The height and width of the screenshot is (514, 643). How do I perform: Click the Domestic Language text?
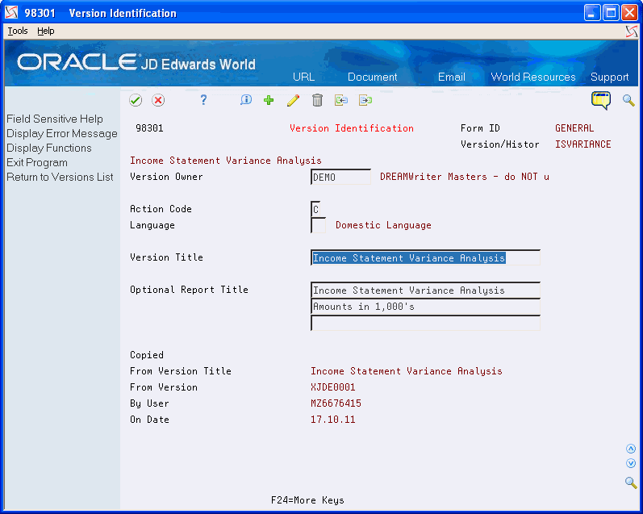tap(383, 225)
